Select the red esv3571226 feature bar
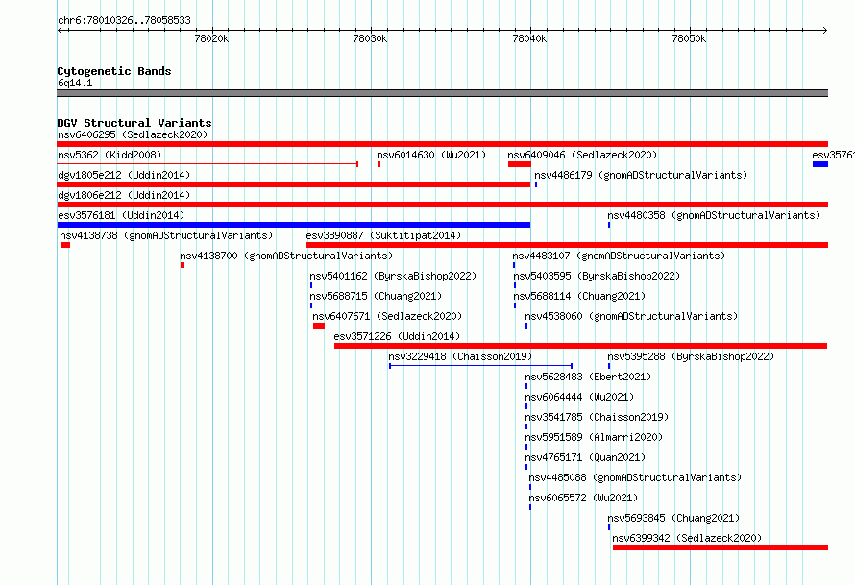Screen dimensions: 855x585 pos(580,346)
